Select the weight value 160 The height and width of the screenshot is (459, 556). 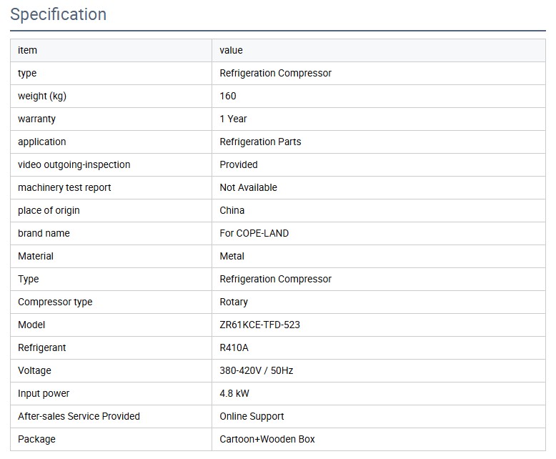(228, 96)
